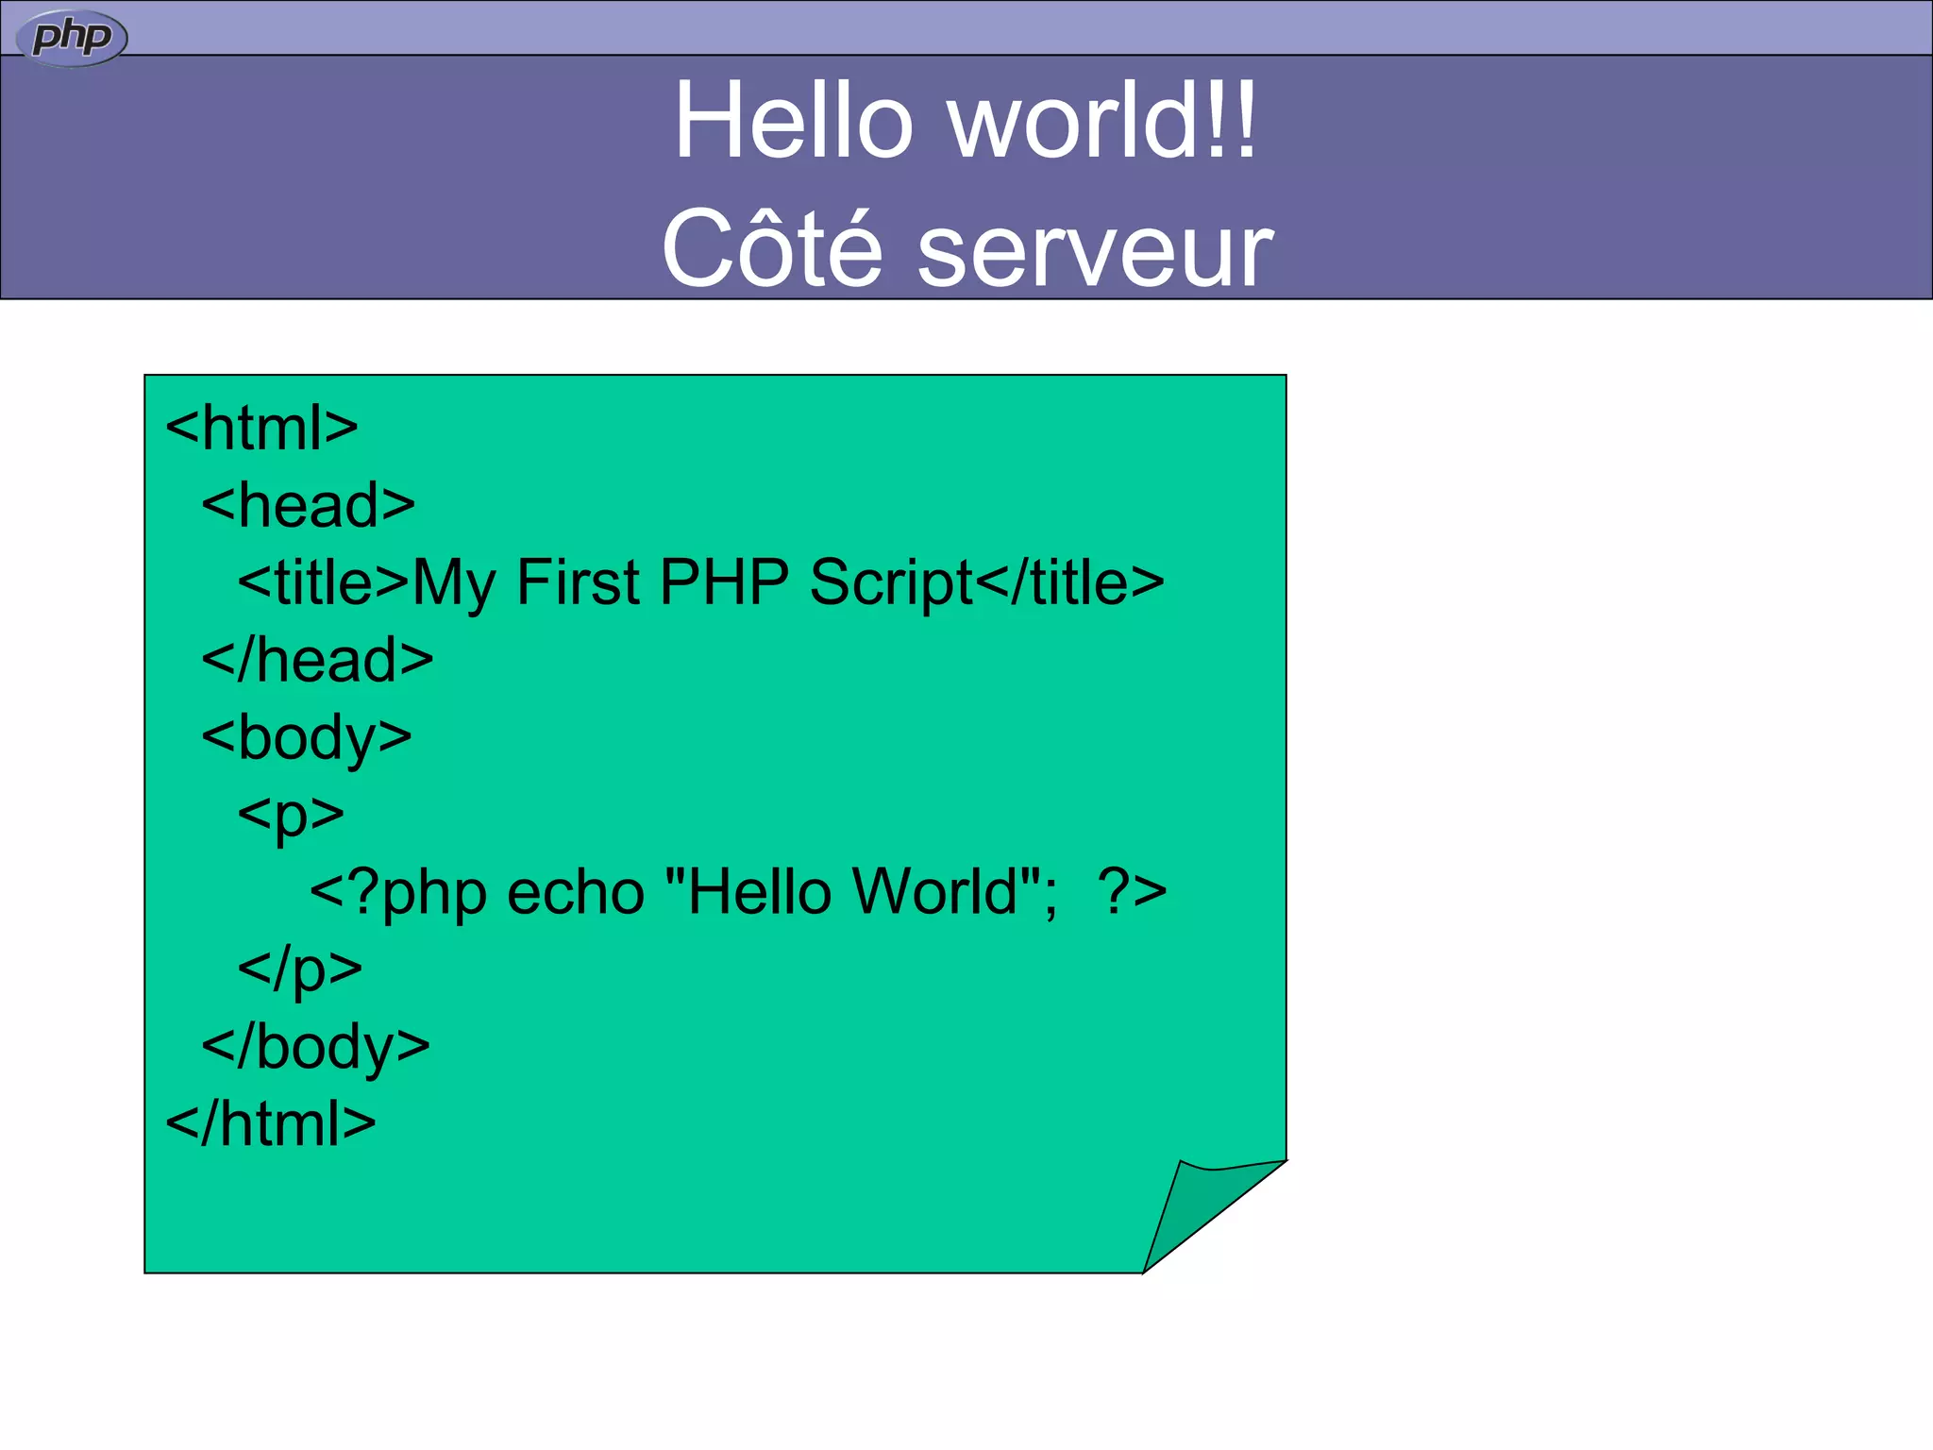The height and width of the screenshot is (1450, 1933).
Task: Select the 'Hello world!!' title text
Action: click(966, 120)
